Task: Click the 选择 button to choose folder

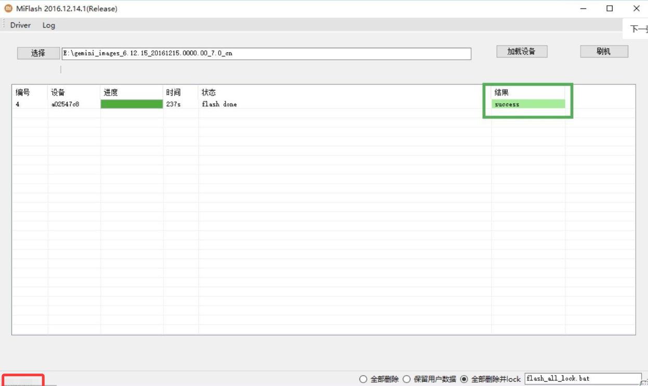Action: (x=38, y=53)
